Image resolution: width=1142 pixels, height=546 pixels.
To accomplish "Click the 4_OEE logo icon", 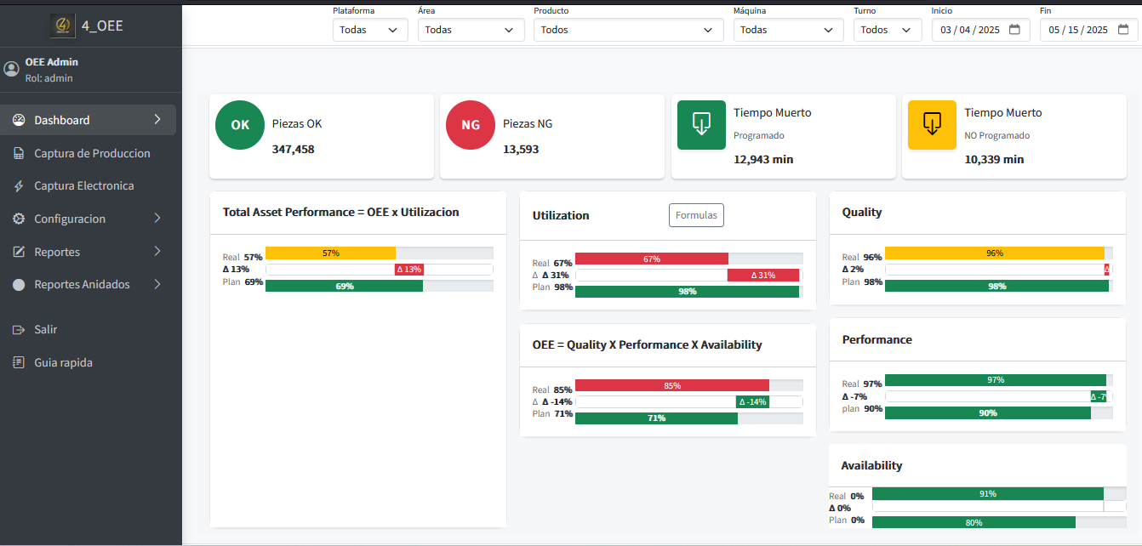I will pos(62,26).
